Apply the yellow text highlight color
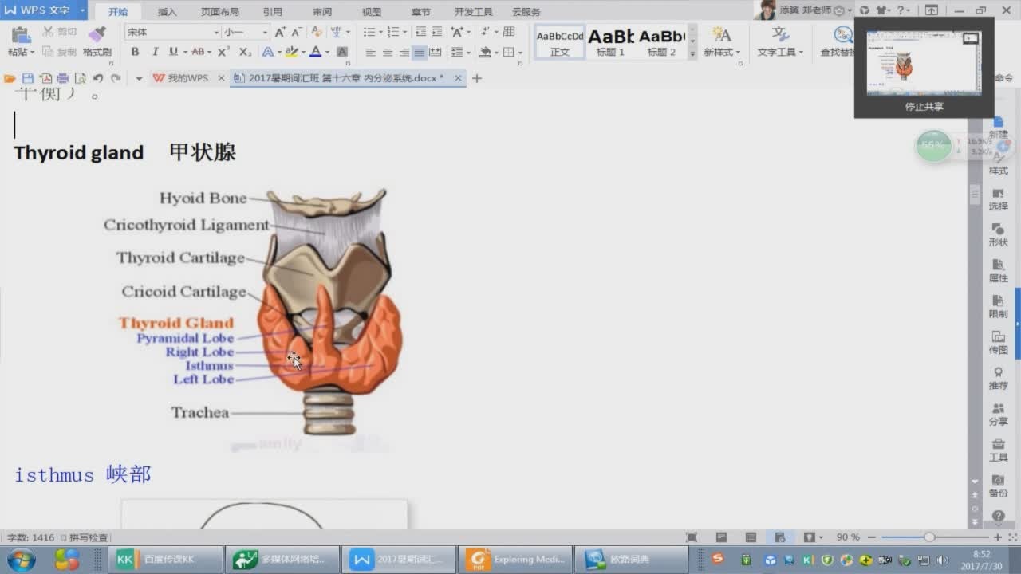The image size is (1021, 574). (x=292, y=52)
